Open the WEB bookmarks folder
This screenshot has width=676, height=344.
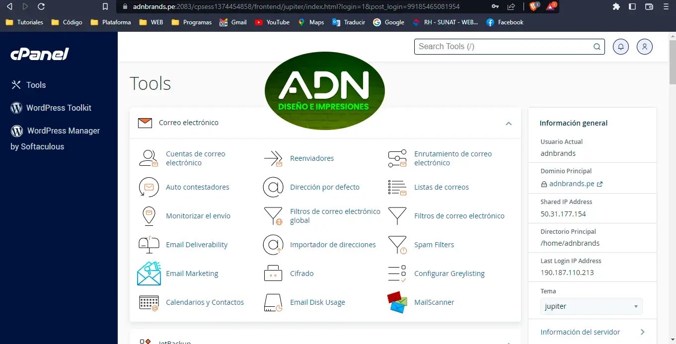(151, 22)
